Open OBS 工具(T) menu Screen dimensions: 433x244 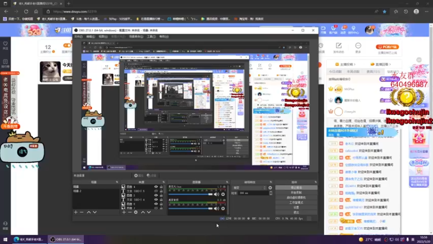click(x=151, y=36)
